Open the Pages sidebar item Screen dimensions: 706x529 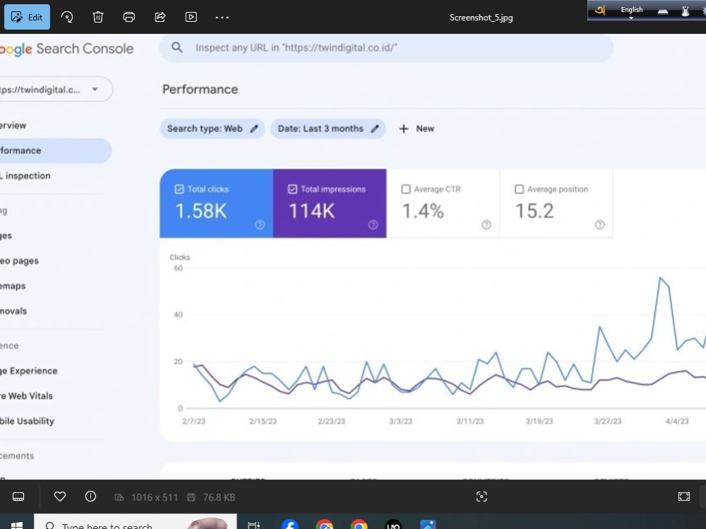tap(6, 236)
